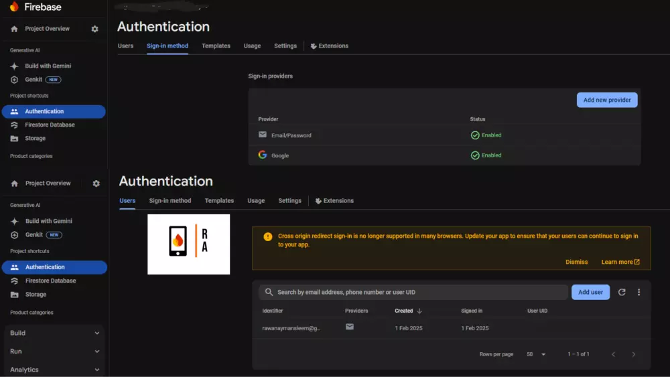The image size is (670, 377).
Task: Click the Identifier column header
Action: (x=273, y=311)
